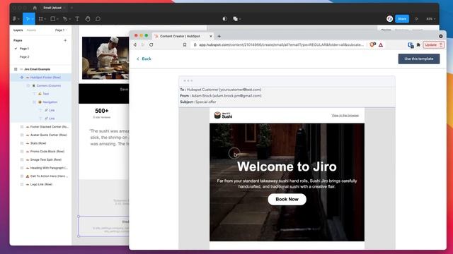
Task: Select the Comment tool in Figma
Action: (x=98, y=19)
